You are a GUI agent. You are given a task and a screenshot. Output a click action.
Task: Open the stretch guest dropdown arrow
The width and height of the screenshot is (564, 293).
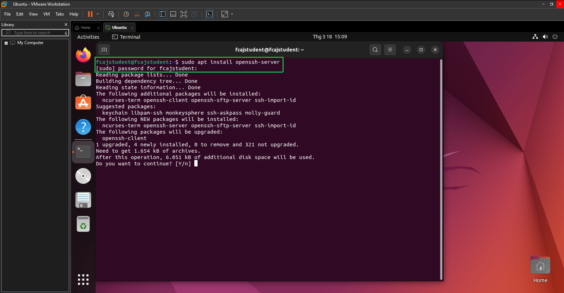point(232,14)
